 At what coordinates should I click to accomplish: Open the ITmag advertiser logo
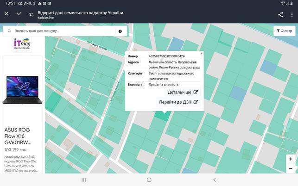(22, 43)
